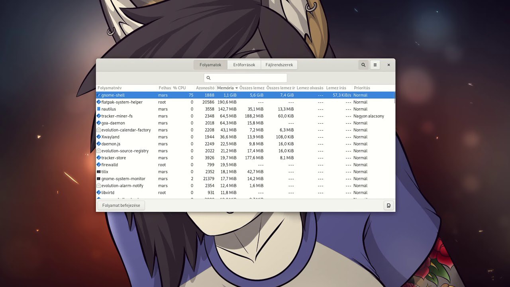Click the Folyamat befejezése button

(121, 205)
